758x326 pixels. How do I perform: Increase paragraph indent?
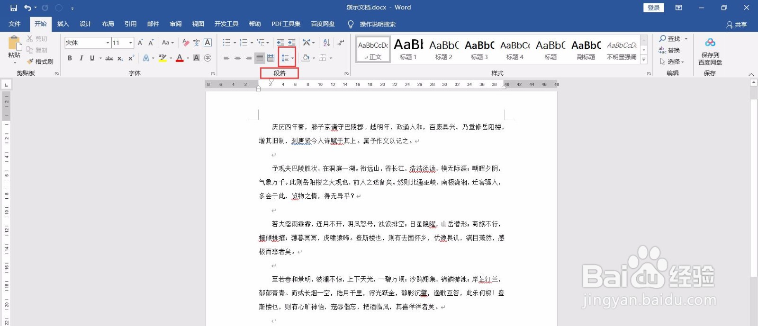pos(291,43)
